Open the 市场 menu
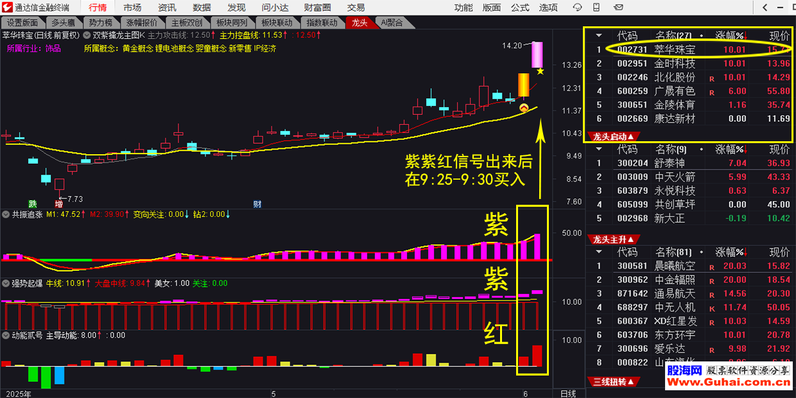 pyautogui.click(x=132, y=7)
